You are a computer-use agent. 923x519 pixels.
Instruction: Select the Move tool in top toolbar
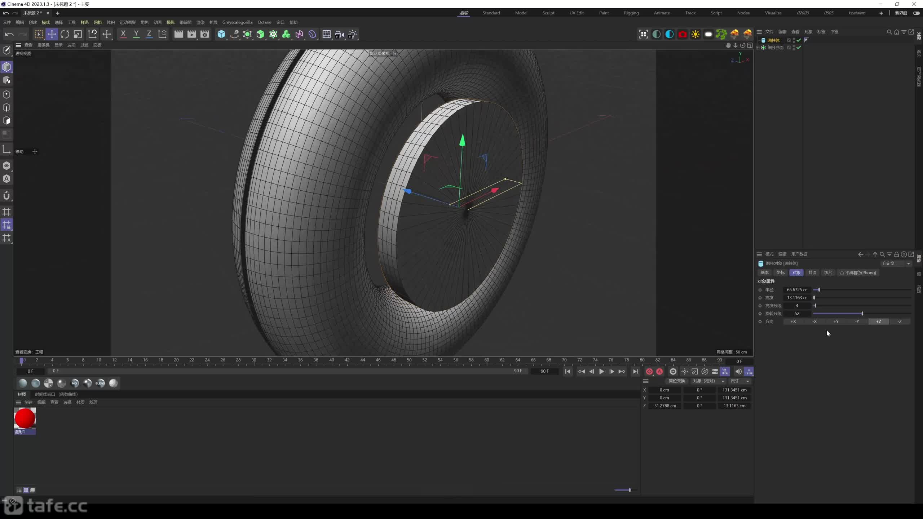click(x=52, y=34)
